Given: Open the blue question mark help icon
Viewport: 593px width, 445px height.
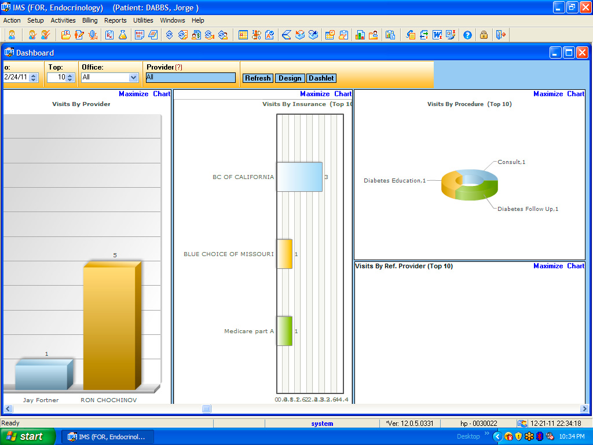Looking at the screenshot, I should point(467,35).
